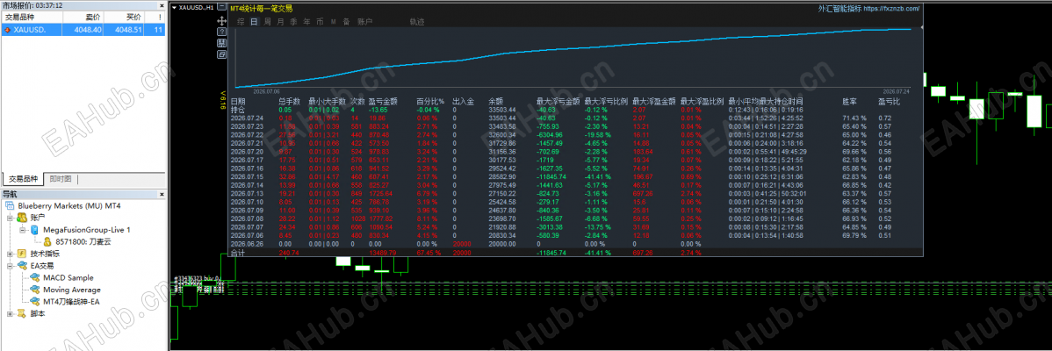1052x351 pixels.
Task: Select the 月 monthly period tab
Action: tap(280, 21)
